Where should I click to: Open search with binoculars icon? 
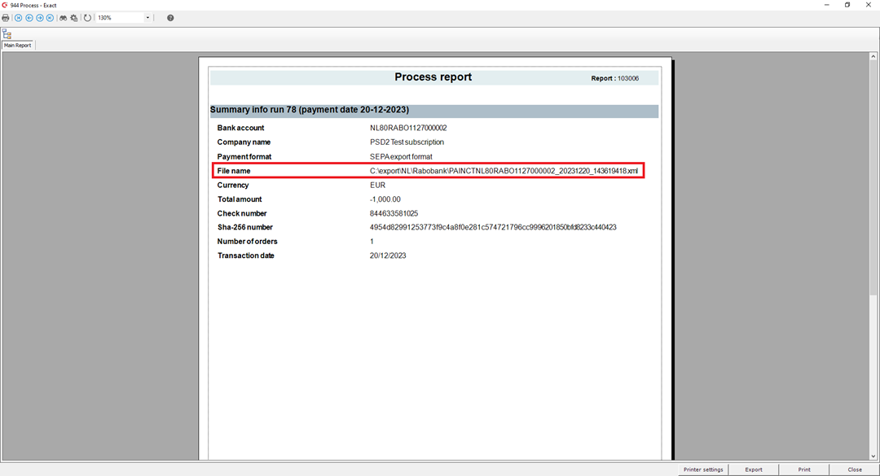tap(63, 18)
